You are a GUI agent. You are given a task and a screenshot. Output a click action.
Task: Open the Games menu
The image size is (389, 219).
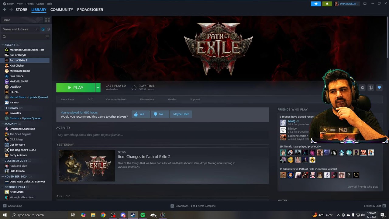pyautogui.click(x=40, y=4)
